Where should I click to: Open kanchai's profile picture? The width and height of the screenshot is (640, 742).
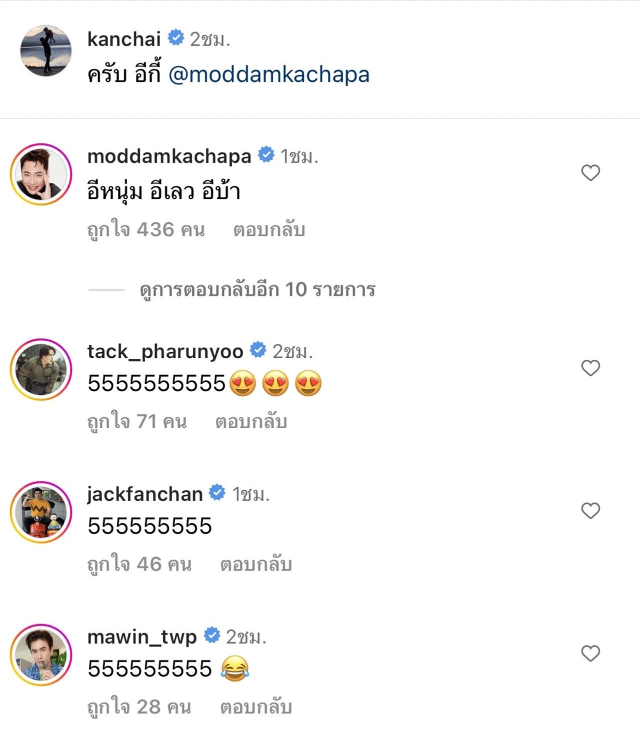click(x=45, y=50)
